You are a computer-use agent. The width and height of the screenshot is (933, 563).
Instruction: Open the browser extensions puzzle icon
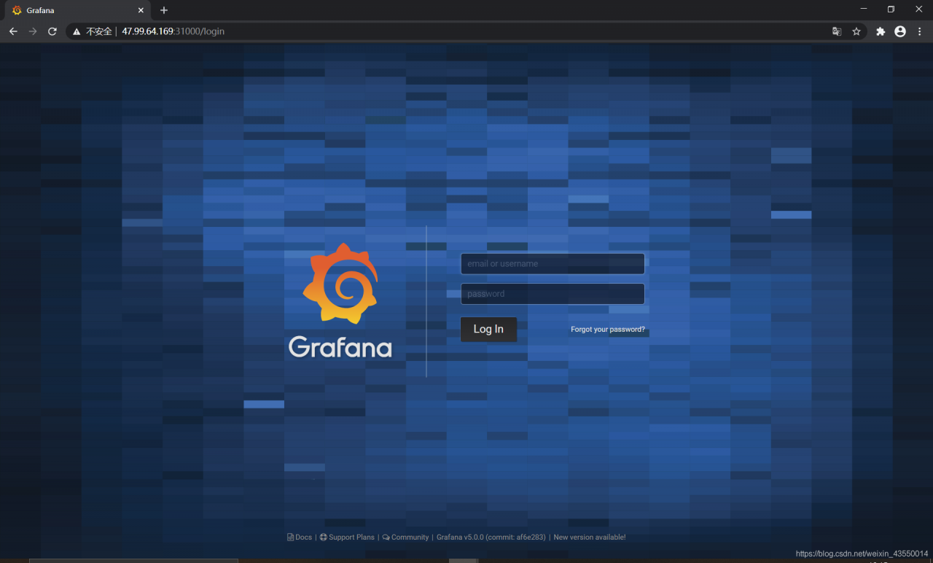(881, 31)
